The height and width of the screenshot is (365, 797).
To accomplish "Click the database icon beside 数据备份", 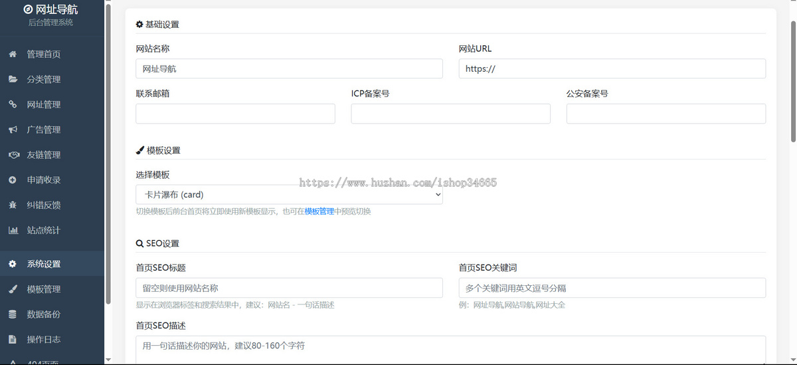I will point(13,314).
